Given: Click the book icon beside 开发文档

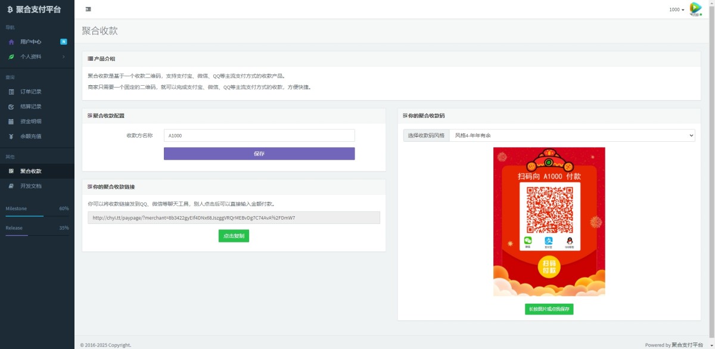Looking at the screenshot, I should (x=11, y=186).
